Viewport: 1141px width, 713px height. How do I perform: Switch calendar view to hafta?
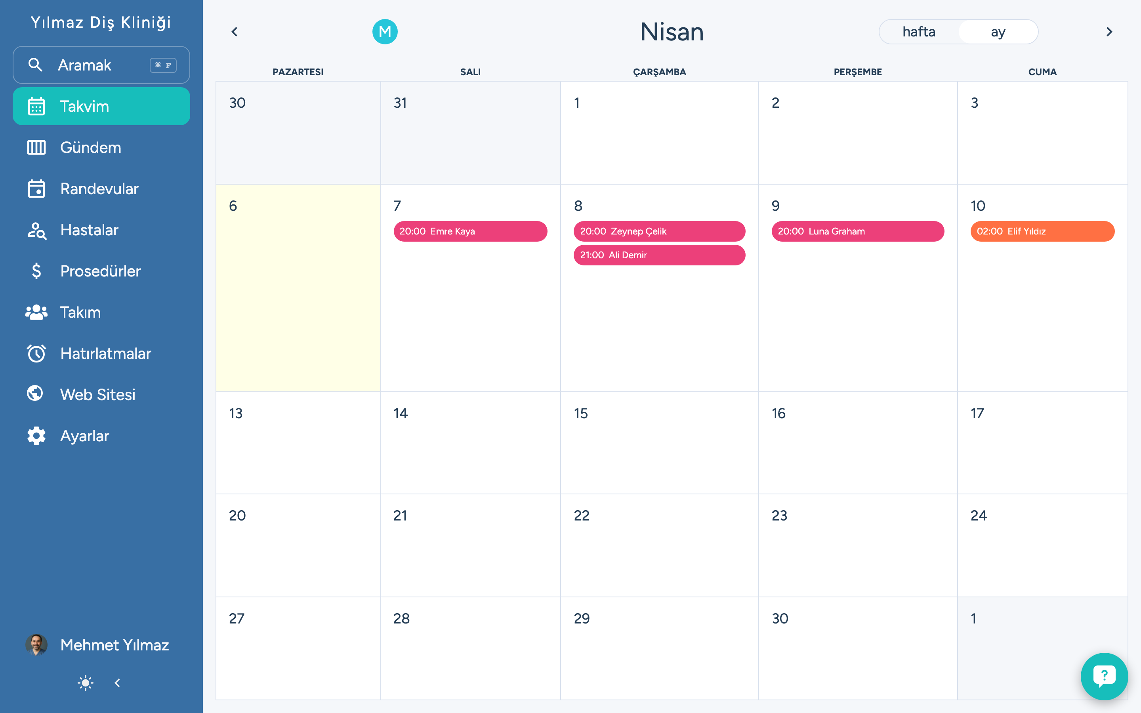tap(918, 32)
